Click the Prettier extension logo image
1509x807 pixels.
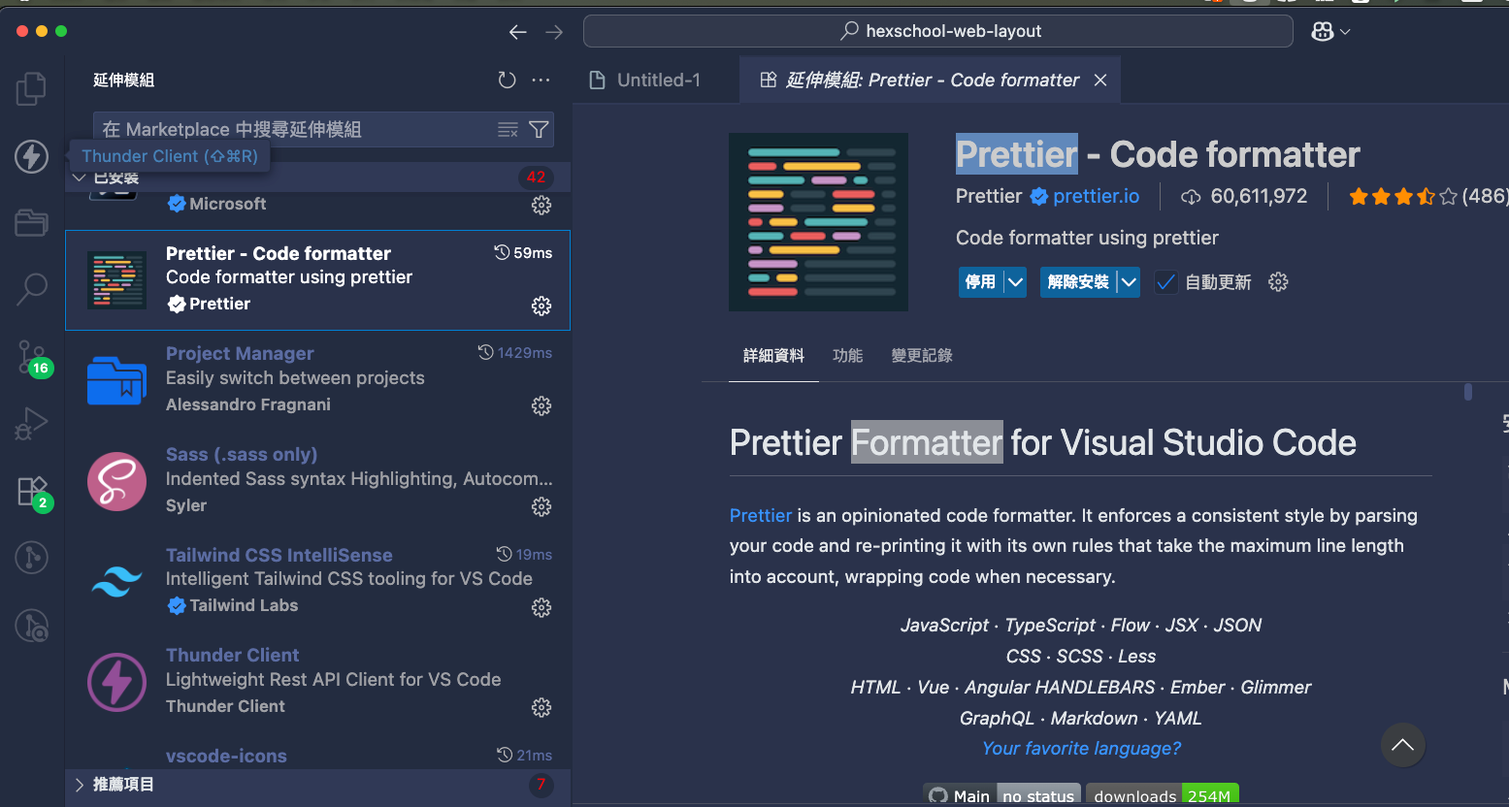(818, 222)
